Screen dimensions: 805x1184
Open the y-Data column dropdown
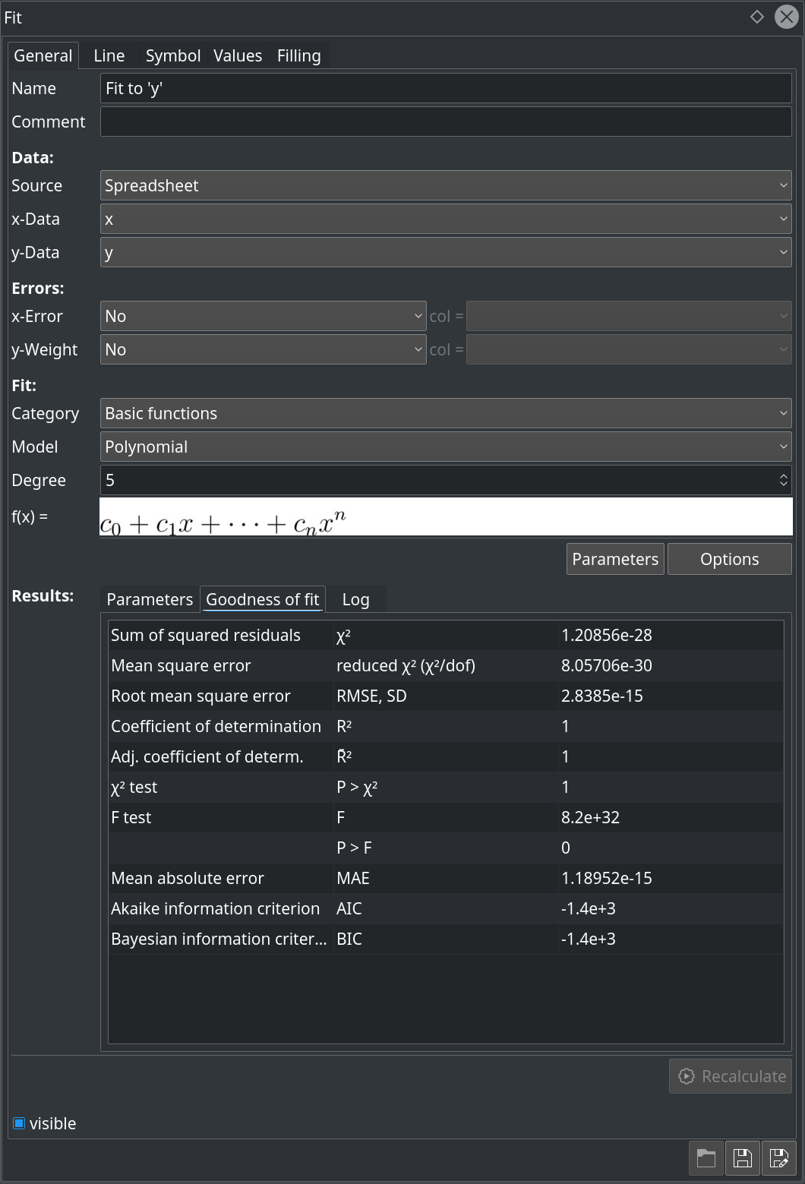tap(445, 252)
